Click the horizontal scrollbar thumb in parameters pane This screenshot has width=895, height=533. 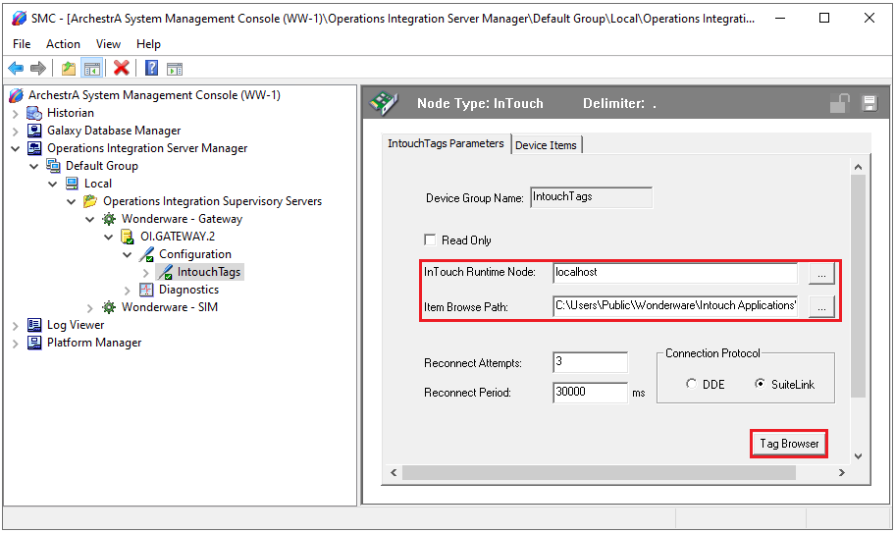coord(599,472)
